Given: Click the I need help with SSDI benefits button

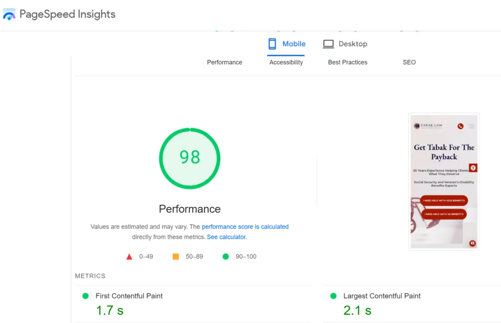Looking at the screenshot, I should [x=444, y=200].
